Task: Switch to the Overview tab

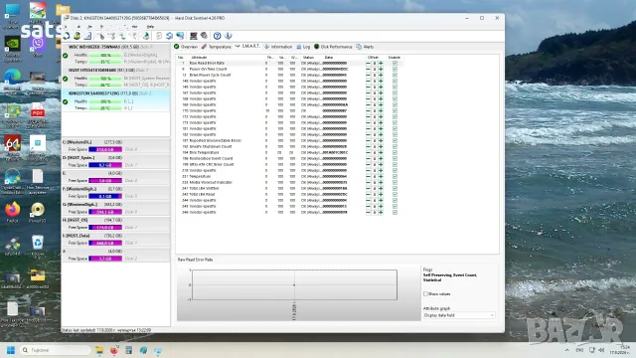Action: tap(186, 47)
